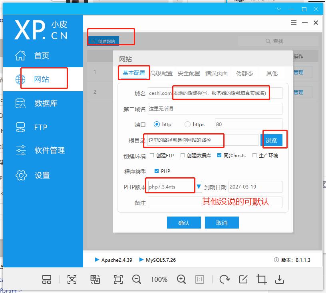Open the 安全配置 tab
The width and height of the screenshot is (326, 293).
(189, 73)
